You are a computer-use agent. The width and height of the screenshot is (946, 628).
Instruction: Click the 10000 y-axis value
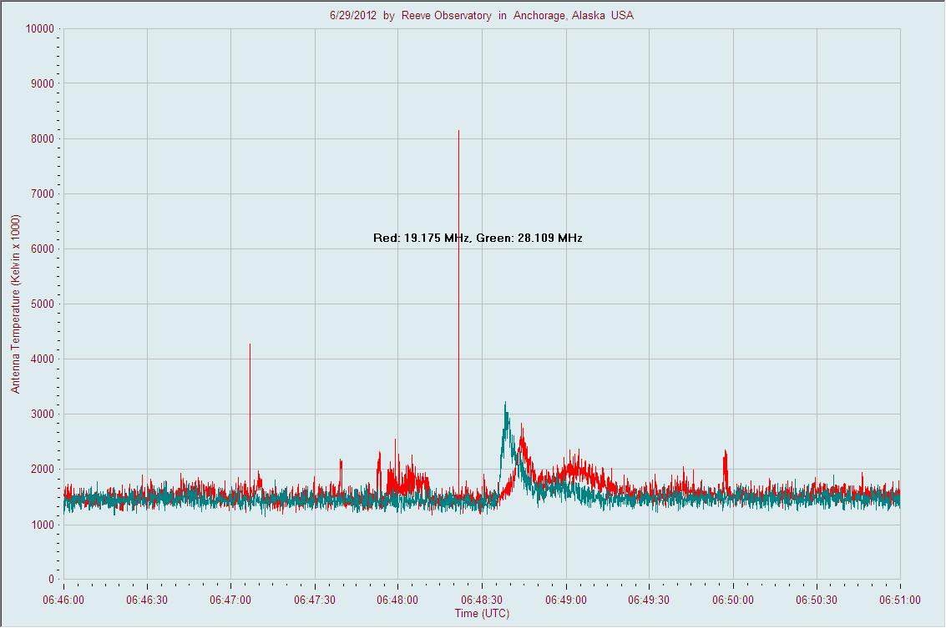tap(40, 28)
